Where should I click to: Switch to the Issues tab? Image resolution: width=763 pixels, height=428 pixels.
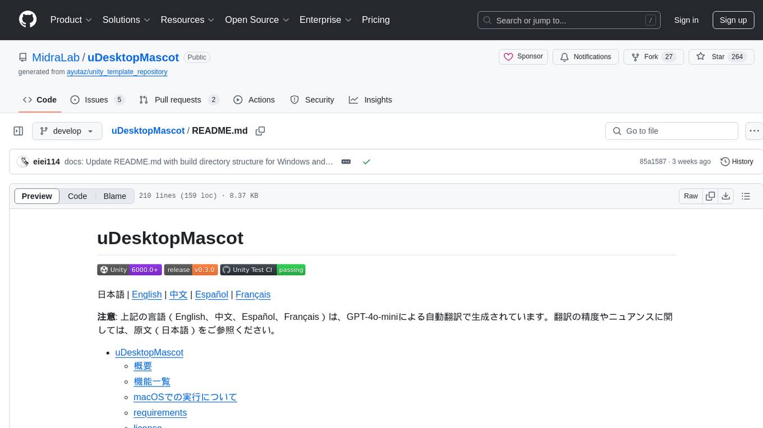97,100
